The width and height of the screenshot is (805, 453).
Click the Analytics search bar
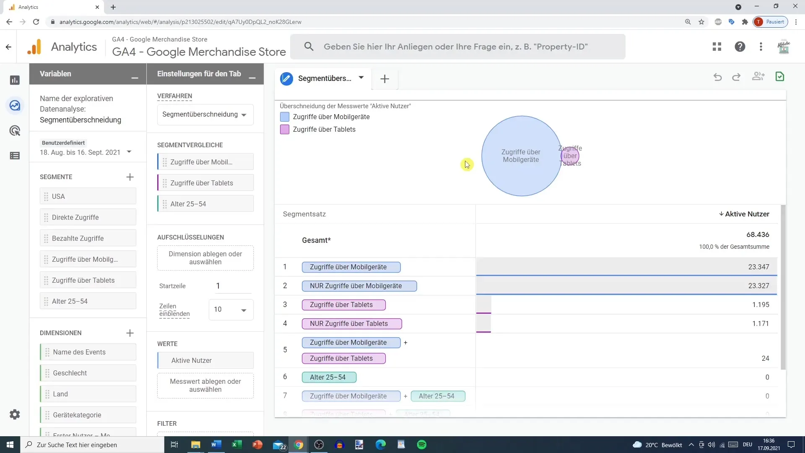tap(458, 47)
